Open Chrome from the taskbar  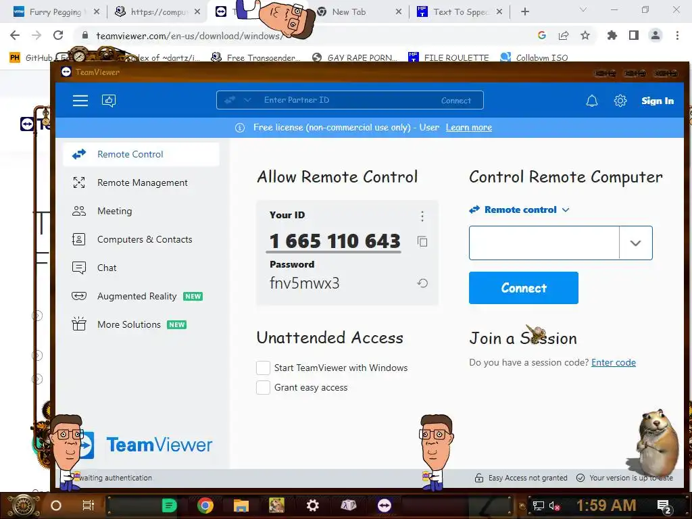(x=205, y=505)
